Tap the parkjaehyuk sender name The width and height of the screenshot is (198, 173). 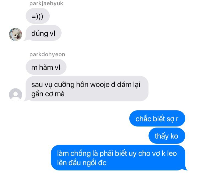coord(46,4)
